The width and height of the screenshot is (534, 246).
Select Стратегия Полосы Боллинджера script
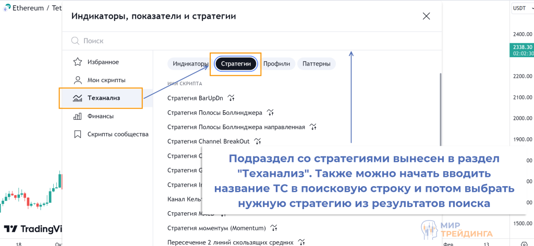[214, 112]
